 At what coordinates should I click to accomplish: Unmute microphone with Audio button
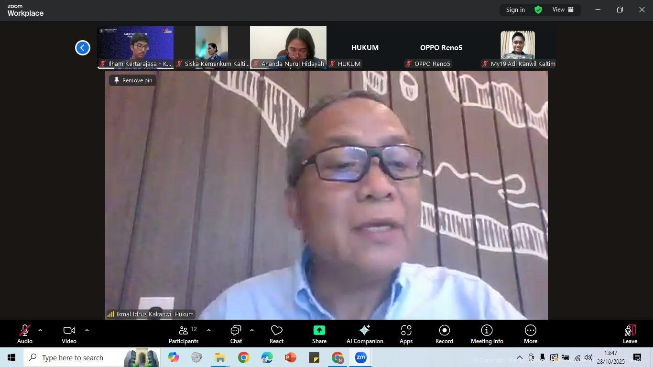25,335
